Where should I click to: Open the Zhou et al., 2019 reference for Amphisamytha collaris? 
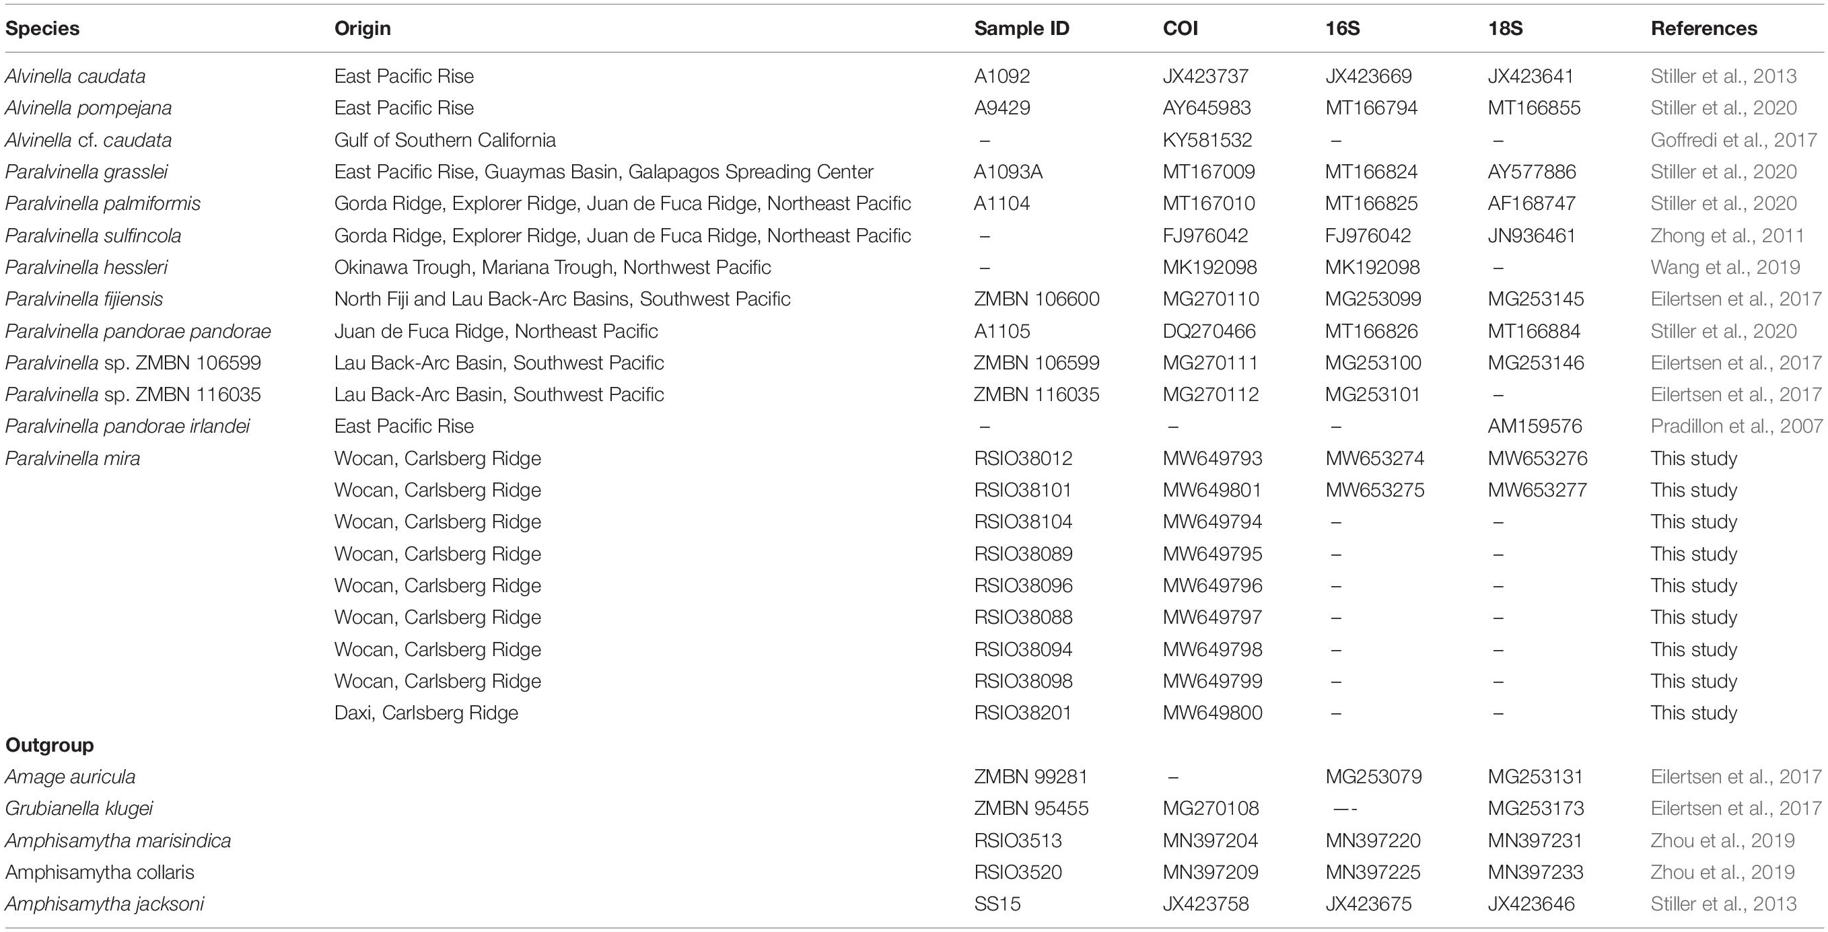click(x=1722, y=872)
